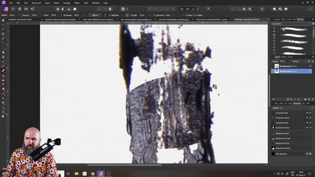Click the More button in context toolbar

click(95, 15)
